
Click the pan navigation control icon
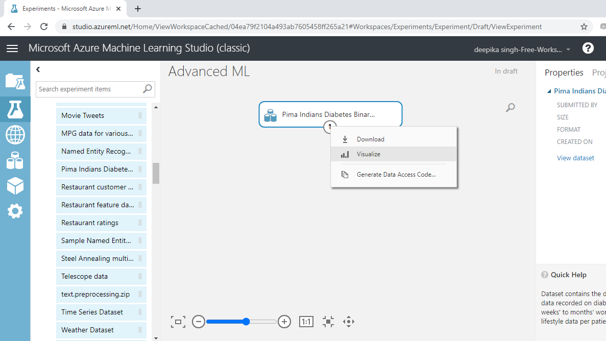tap(349, 322)
